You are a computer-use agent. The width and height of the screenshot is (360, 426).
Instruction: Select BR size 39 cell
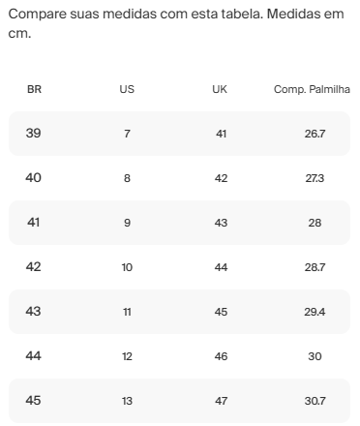(33, 133)
